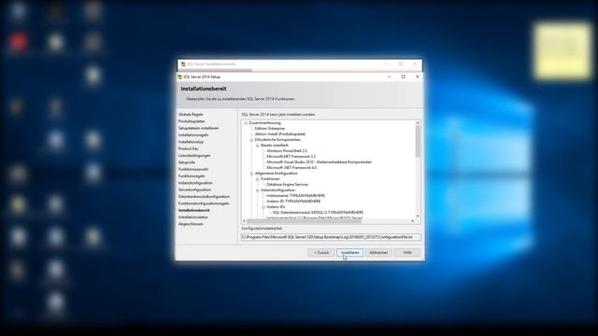
Task: Click the bold Installationsbereit step in sidebar
Action: pyautogui.click(x=193, y=210)
